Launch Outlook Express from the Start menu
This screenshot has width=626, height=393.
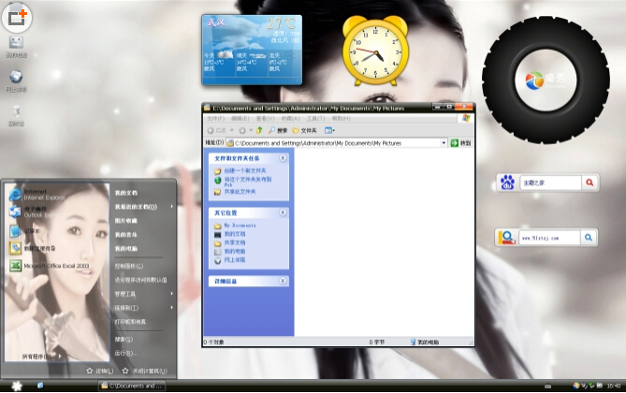pyautogui.click(x=32, y=211)
